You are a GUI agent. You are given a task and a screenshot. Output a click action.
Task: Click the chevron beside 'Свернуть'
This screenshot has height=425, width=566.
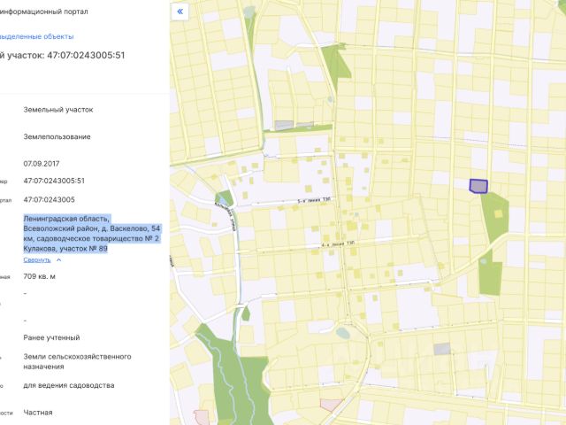pos(59,259)
